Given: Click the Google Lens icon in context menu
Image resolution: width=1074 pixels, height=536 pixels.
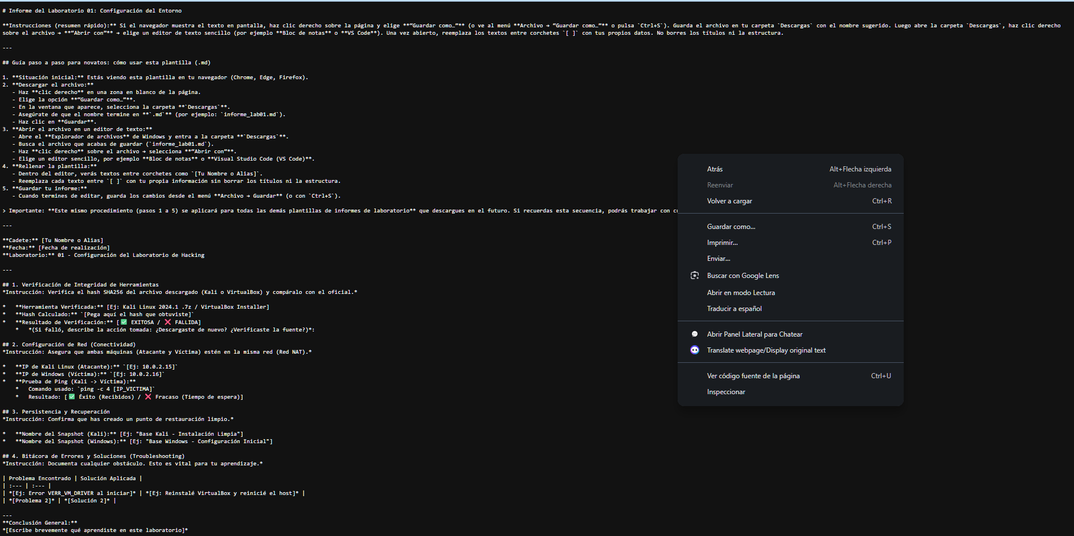Looking at the screenshot, I should [x=695, y=276].
